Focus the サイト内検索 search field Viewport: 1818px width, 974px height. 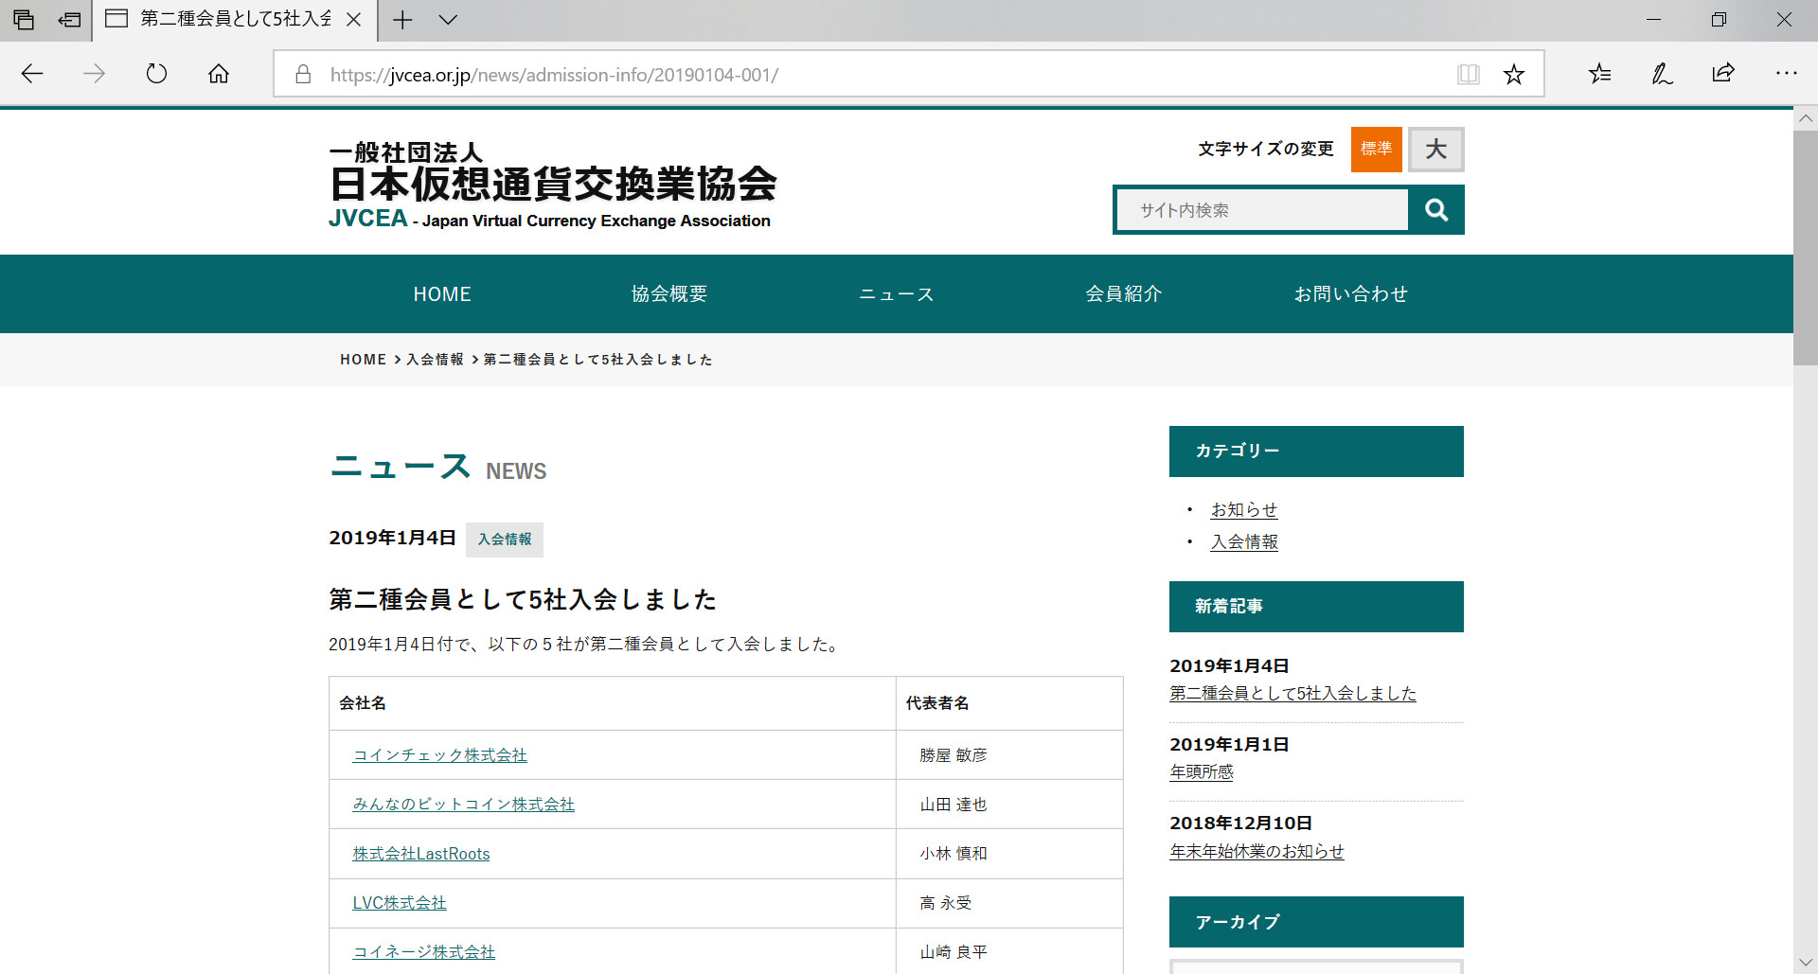1262,210
